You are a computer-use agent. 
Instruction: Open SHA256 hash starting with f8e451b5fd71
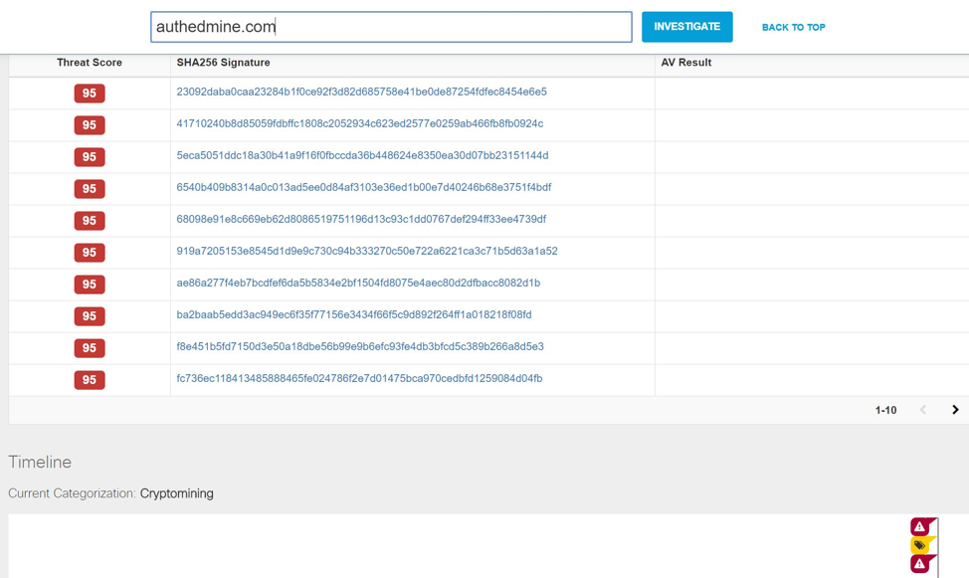point(359,346)
